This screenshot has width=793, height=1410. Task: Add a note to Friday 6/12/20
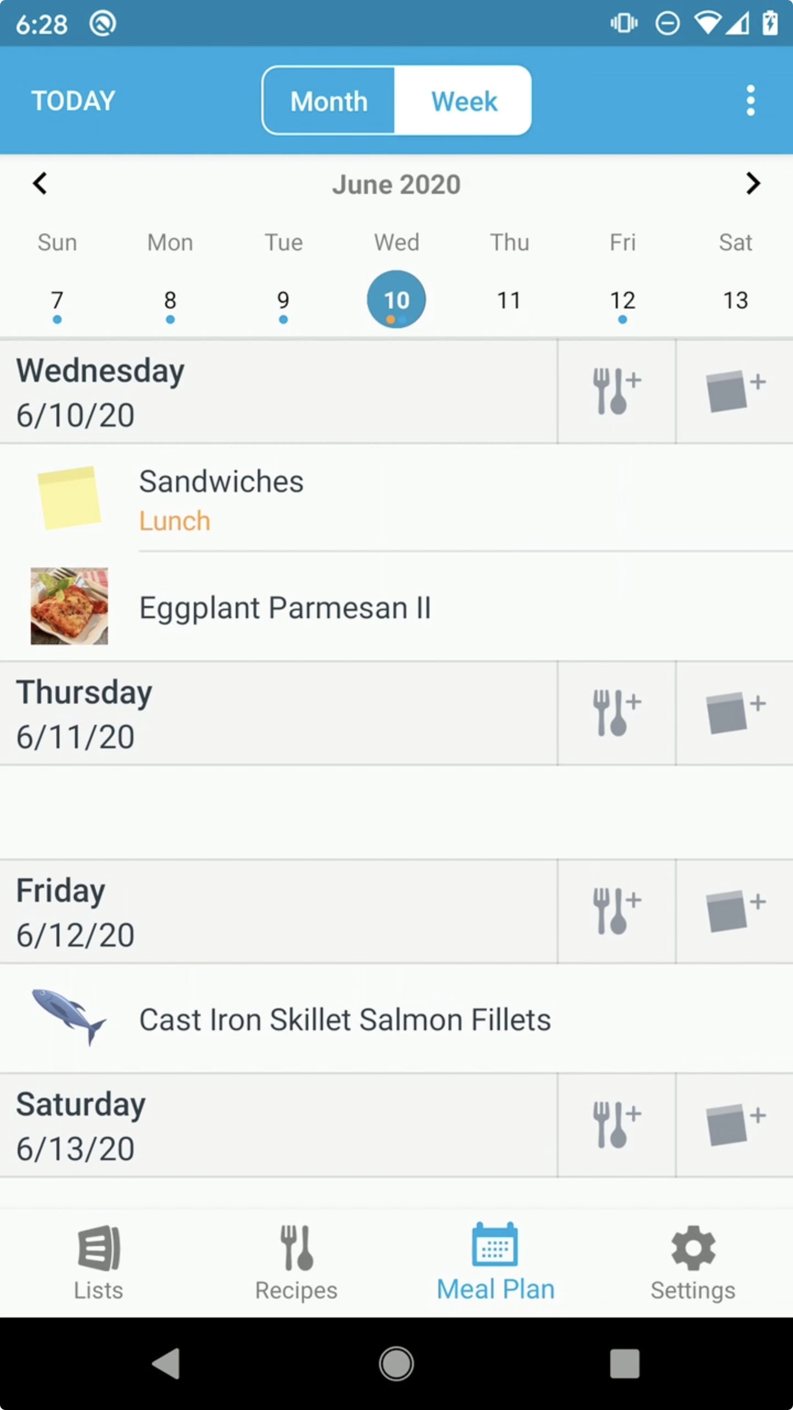[735, 911]
